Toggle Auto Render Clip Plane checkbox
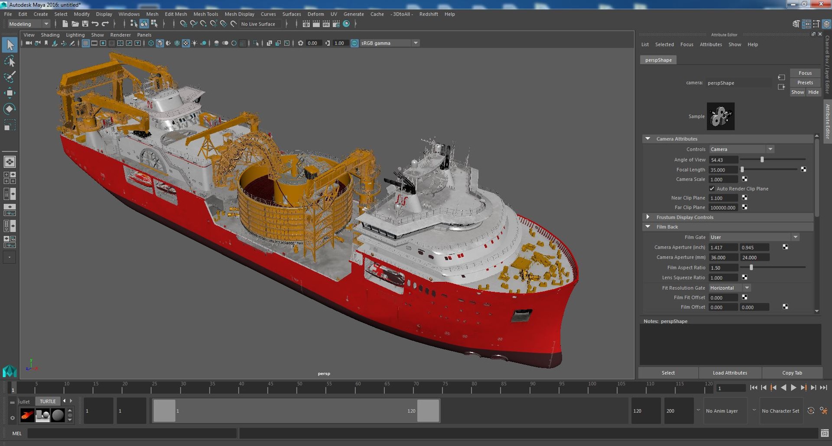The height and width of the screenshot is (446, 832). pyautogui.click(x=712, y=189)
